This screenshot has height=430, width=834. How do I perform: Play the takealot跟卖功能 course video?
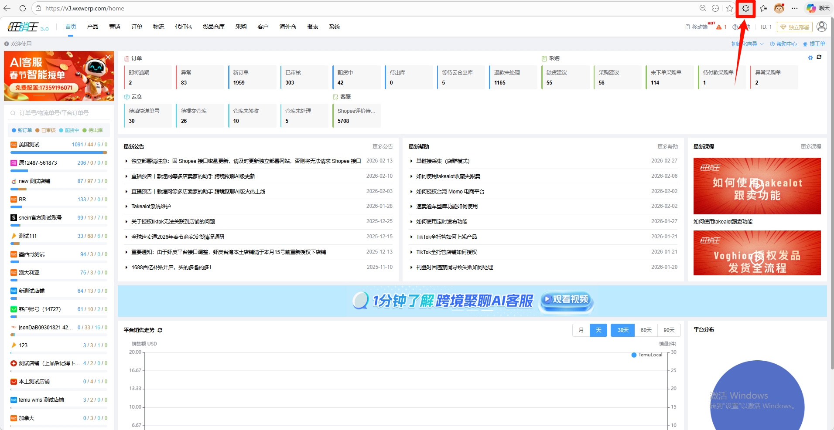pyautogui.click(x=757, y=186)
